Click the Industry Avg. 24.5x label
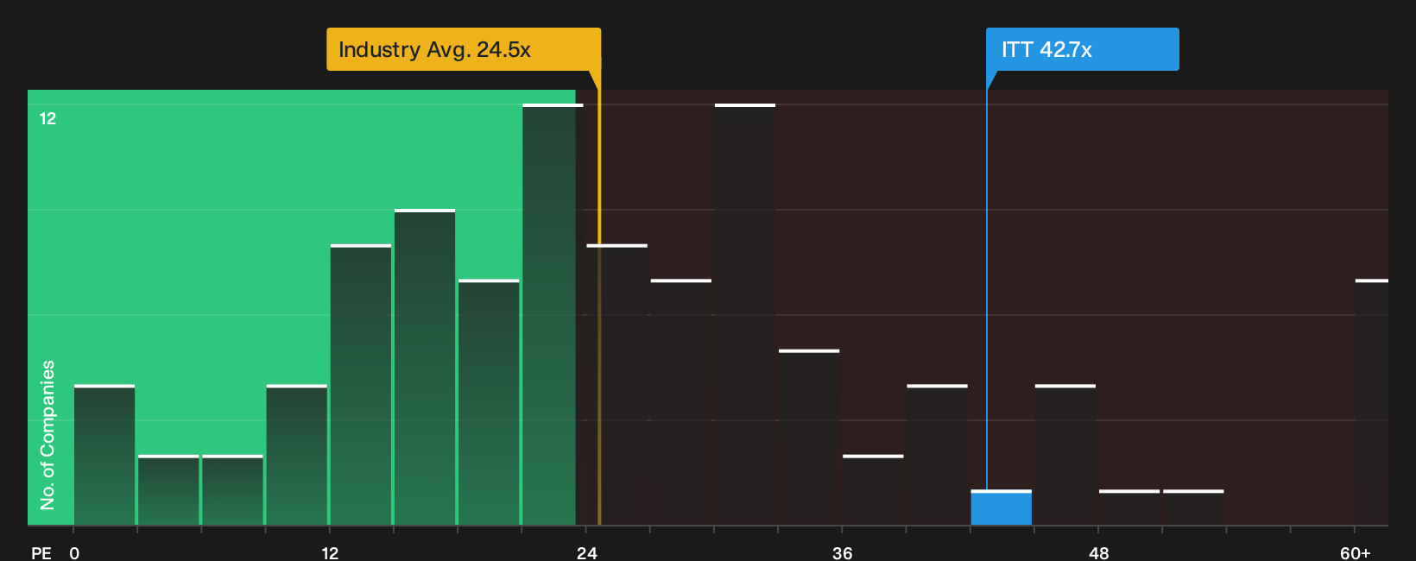 click(x=464, y=49)
